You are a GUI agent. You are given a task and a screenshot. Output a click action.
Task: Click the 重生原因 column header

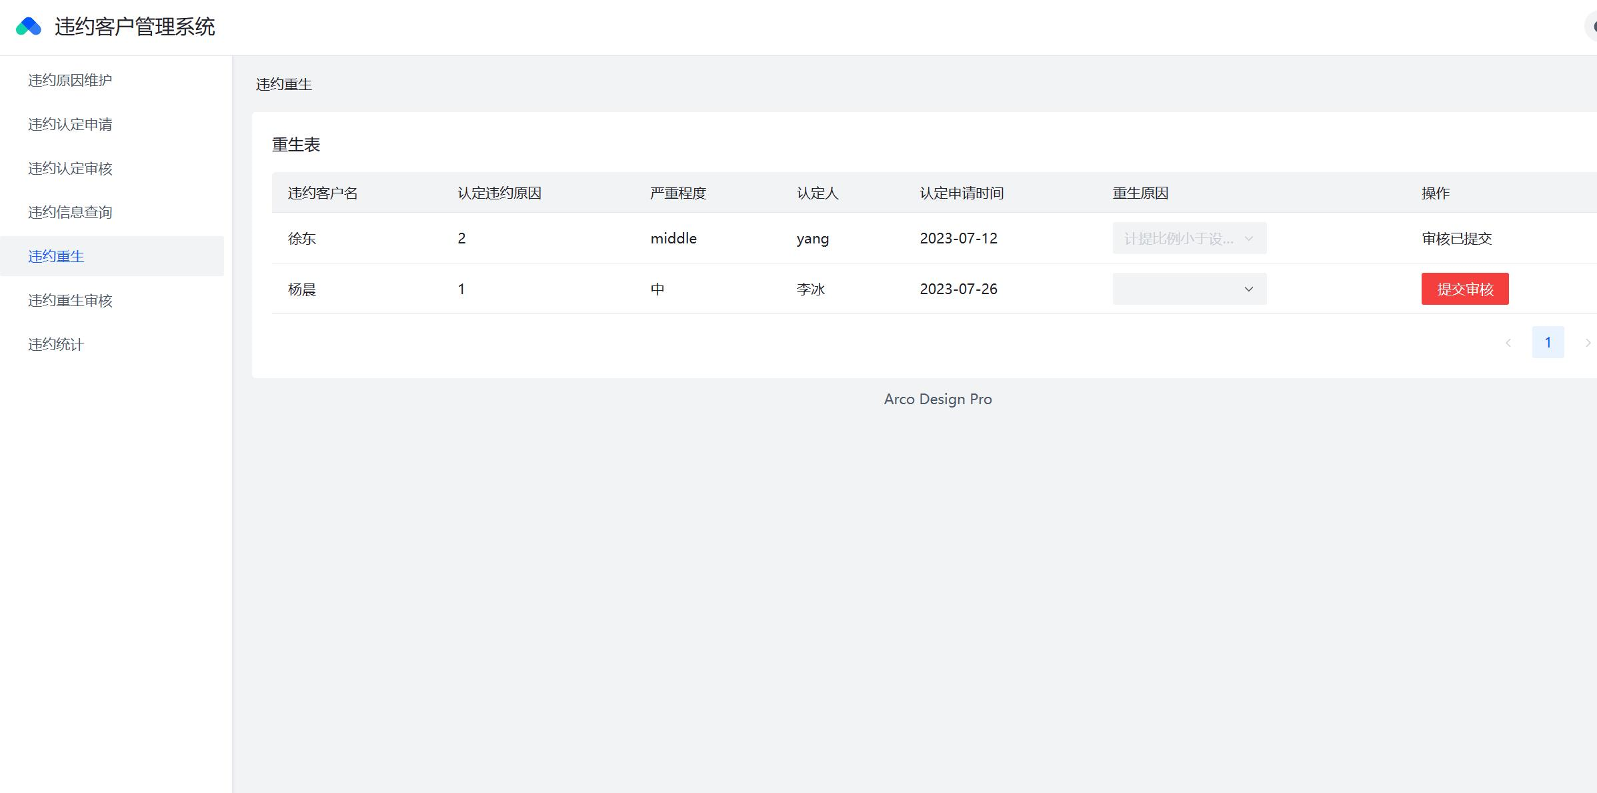click(x=1140, y=193)
